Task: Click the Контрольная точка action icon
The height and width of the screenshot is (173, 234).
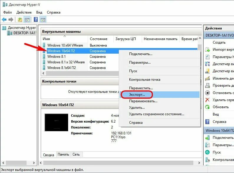Action: coord(207,160)
